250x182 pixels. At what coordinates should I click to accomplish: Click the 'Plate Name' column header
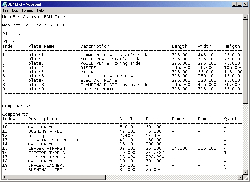tap(41, 46)
